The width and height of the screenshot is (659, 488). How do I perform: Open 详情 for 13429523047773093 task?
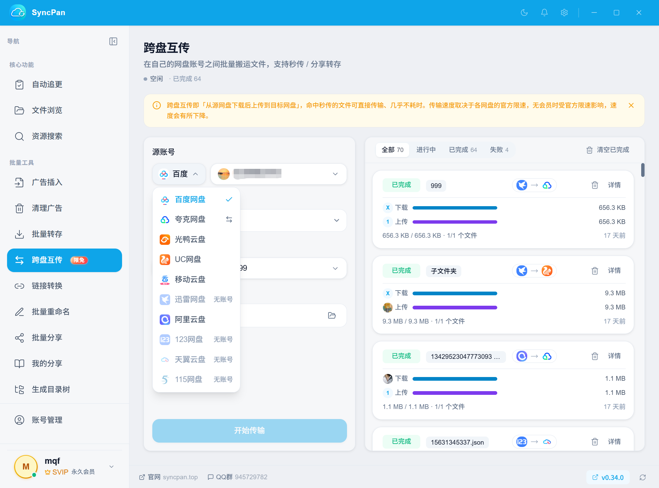[614, 356]
